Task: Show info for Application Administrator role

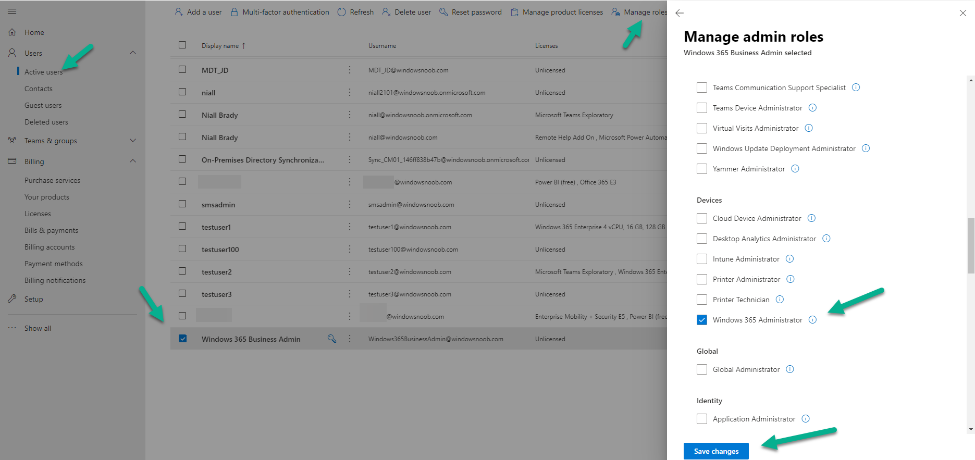Action: 806,418
